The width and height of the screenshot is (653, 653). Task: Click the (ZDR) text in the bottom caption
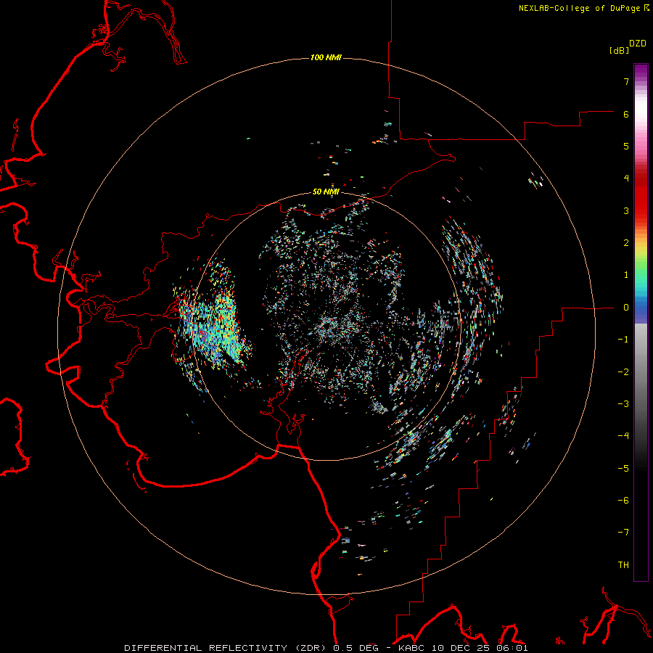tap(311, 648)
